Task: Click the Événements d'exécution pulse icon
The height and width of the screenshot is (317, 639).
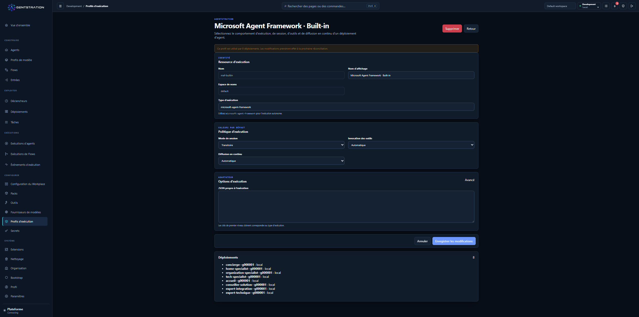Action: pyautogui.click(x=7, y=164)
